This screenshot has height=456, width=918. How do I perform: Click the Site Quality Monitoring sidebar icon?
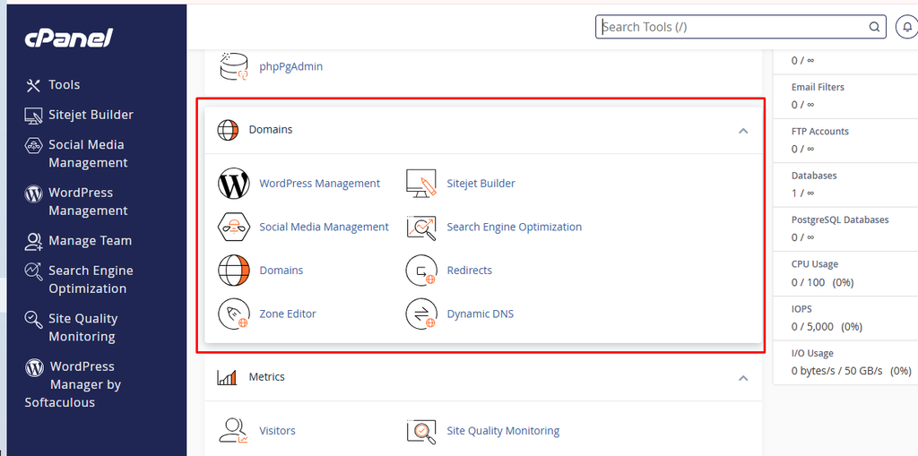(x=33, y=319)
